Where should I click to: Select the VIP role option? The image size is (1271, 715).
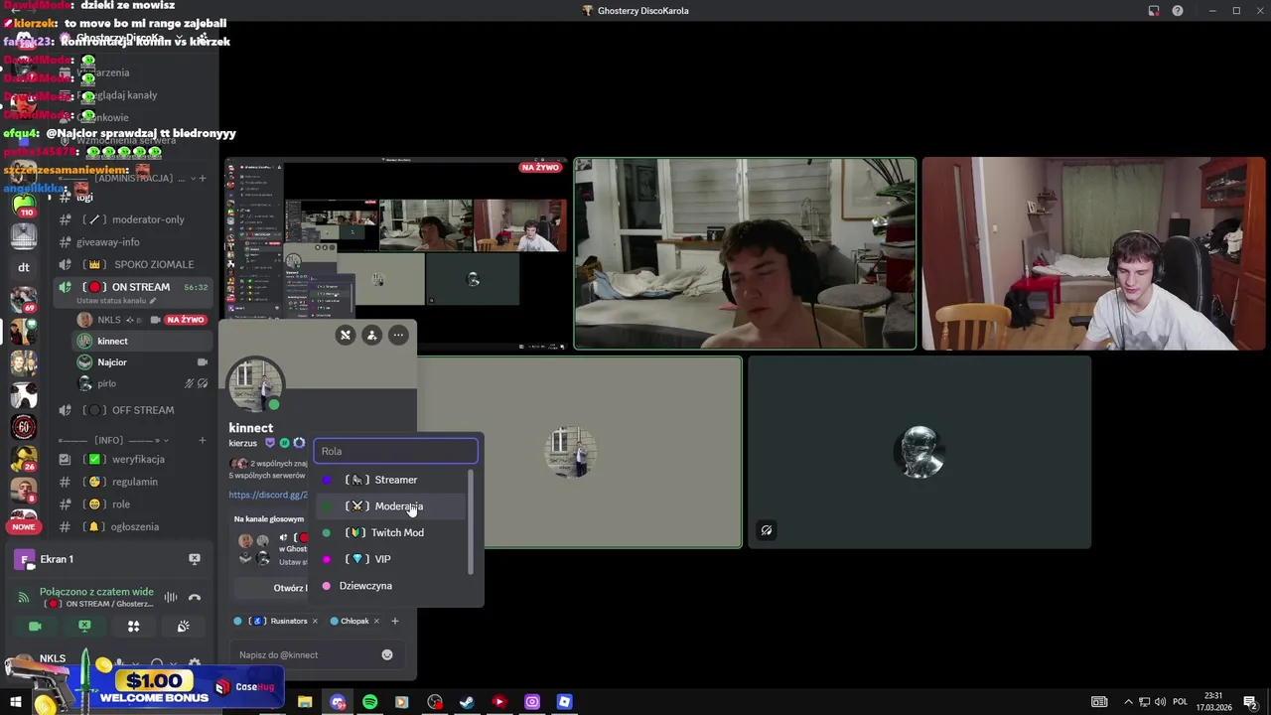392,559
